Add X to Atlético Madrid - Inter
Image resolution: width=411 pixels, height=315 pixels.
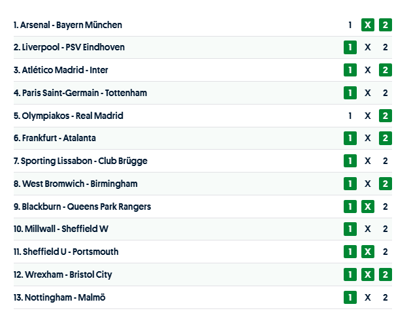[368, 70]
